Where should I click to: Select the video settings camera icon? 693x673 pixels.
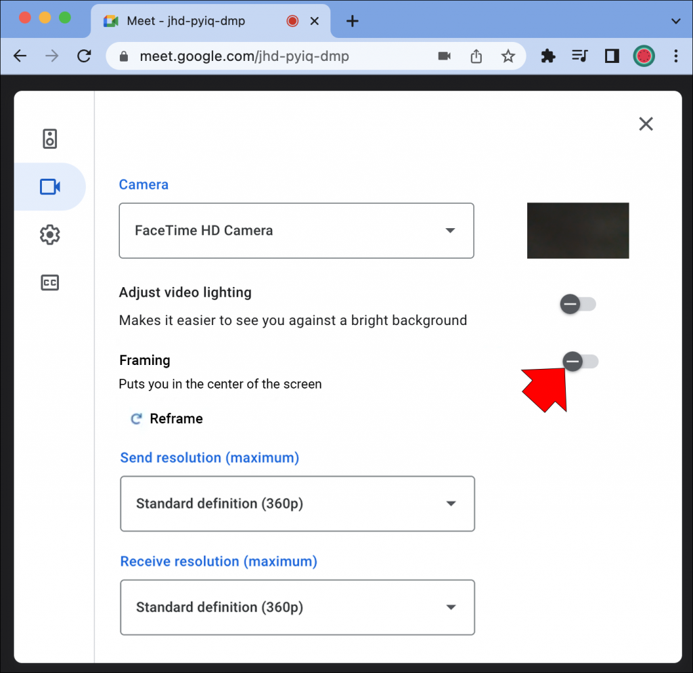[x=49, y=186]
